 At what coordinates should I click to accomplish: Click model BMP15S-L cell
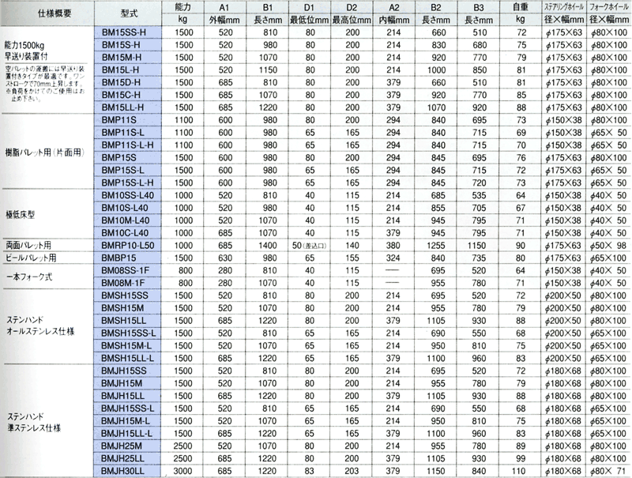[x=128, y=170]
